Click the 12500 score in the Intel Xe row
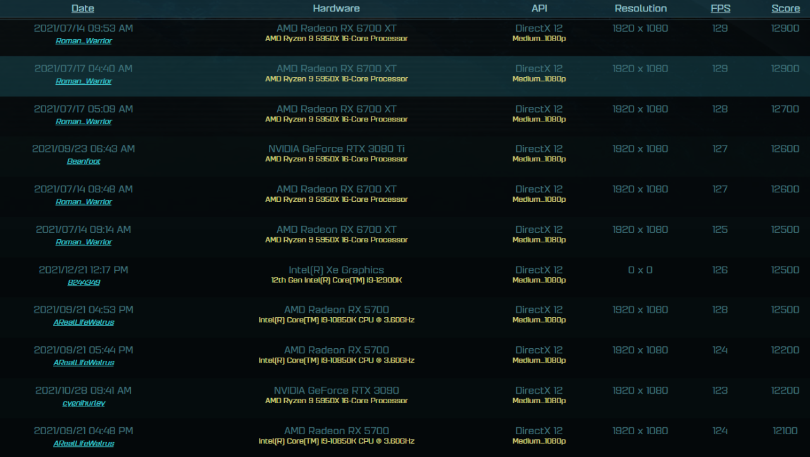This screenshot has height=457, width=810. [x=785, y=270]
